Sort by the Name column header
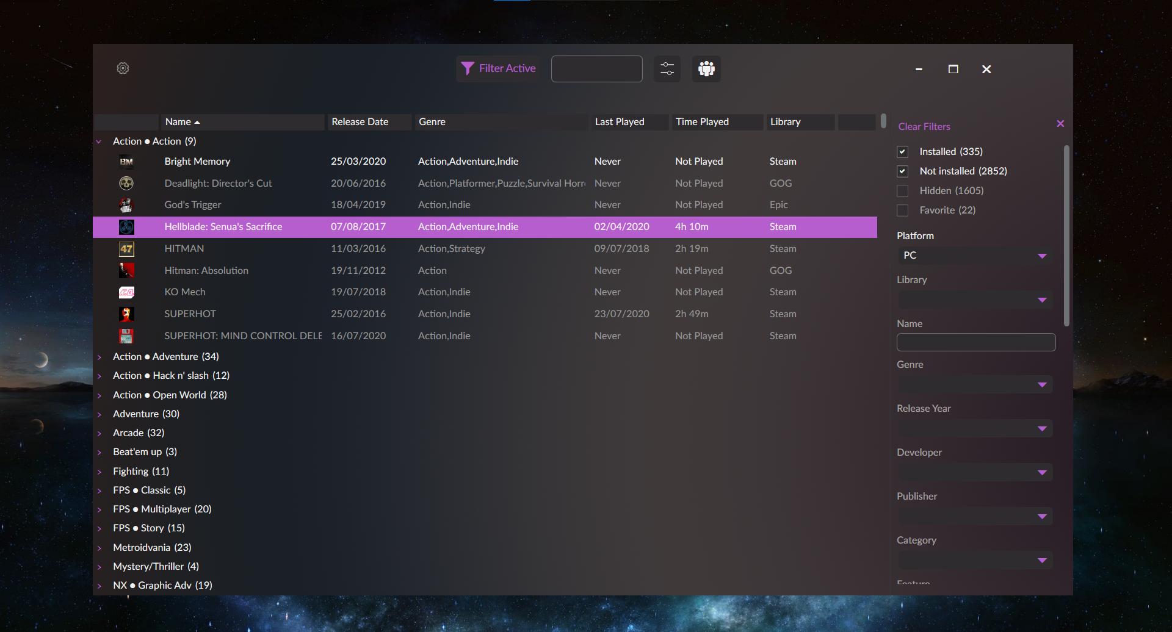 (x=242, y=122)
